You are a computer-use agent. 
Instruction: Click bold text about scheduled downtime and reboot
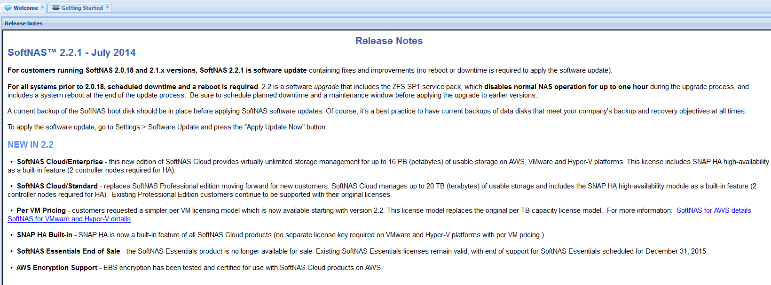point(133,87)
